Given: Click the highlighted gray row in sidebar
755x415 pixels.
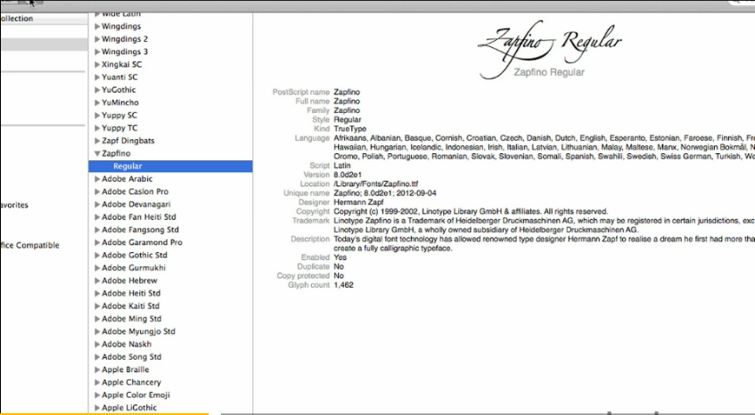Looking at the screenshot, I should [44, 45].
